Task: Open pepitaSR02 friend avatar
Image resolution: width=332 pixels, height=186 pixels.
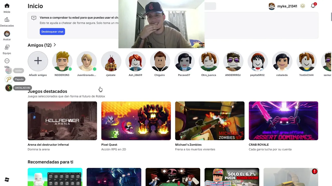Action: 258,61
